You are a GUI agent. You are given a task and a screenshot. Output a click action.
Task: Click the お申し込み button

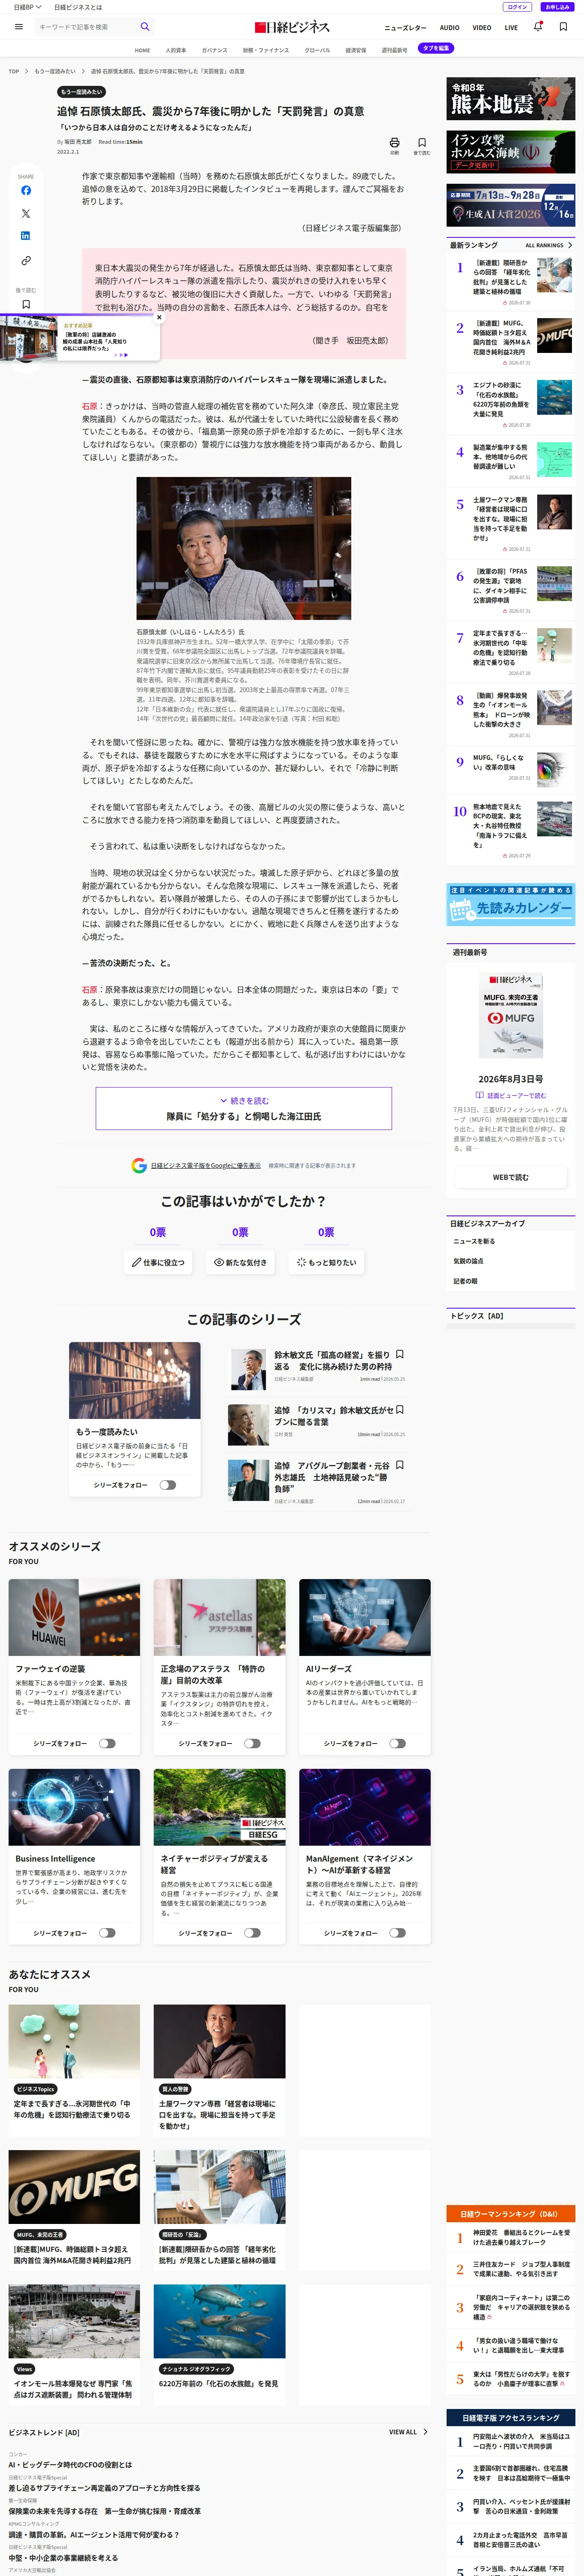(557, 7)
